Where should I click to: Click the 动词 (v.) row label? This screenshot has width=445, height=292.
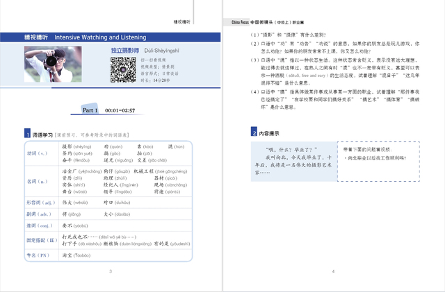click(x=37, y=153)
